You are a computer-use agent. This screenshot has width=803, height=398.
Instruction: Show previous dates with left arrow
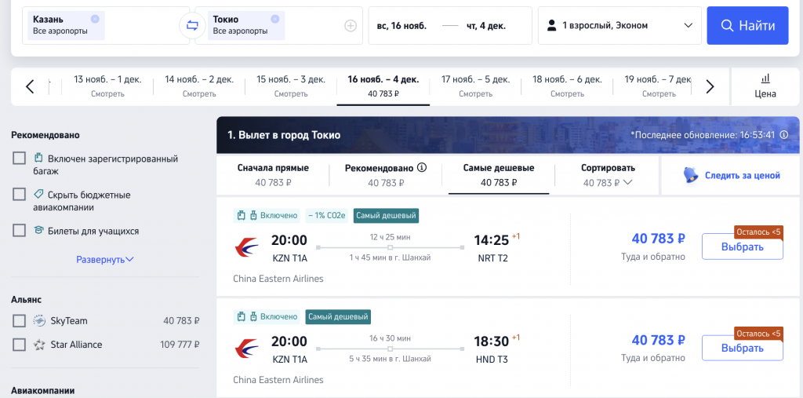click(x=30, y=86)
